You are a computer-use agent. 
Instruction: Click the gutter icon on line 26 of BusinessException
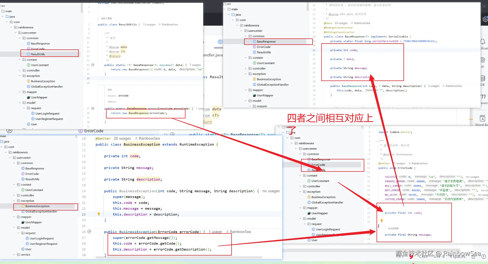[x=89, y=231]
